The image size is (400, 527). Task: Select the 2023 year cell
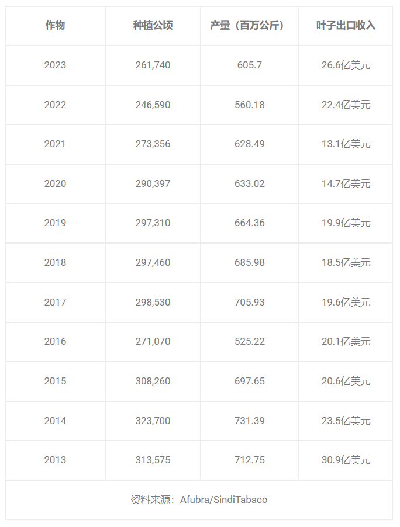(x=55, y=65)
